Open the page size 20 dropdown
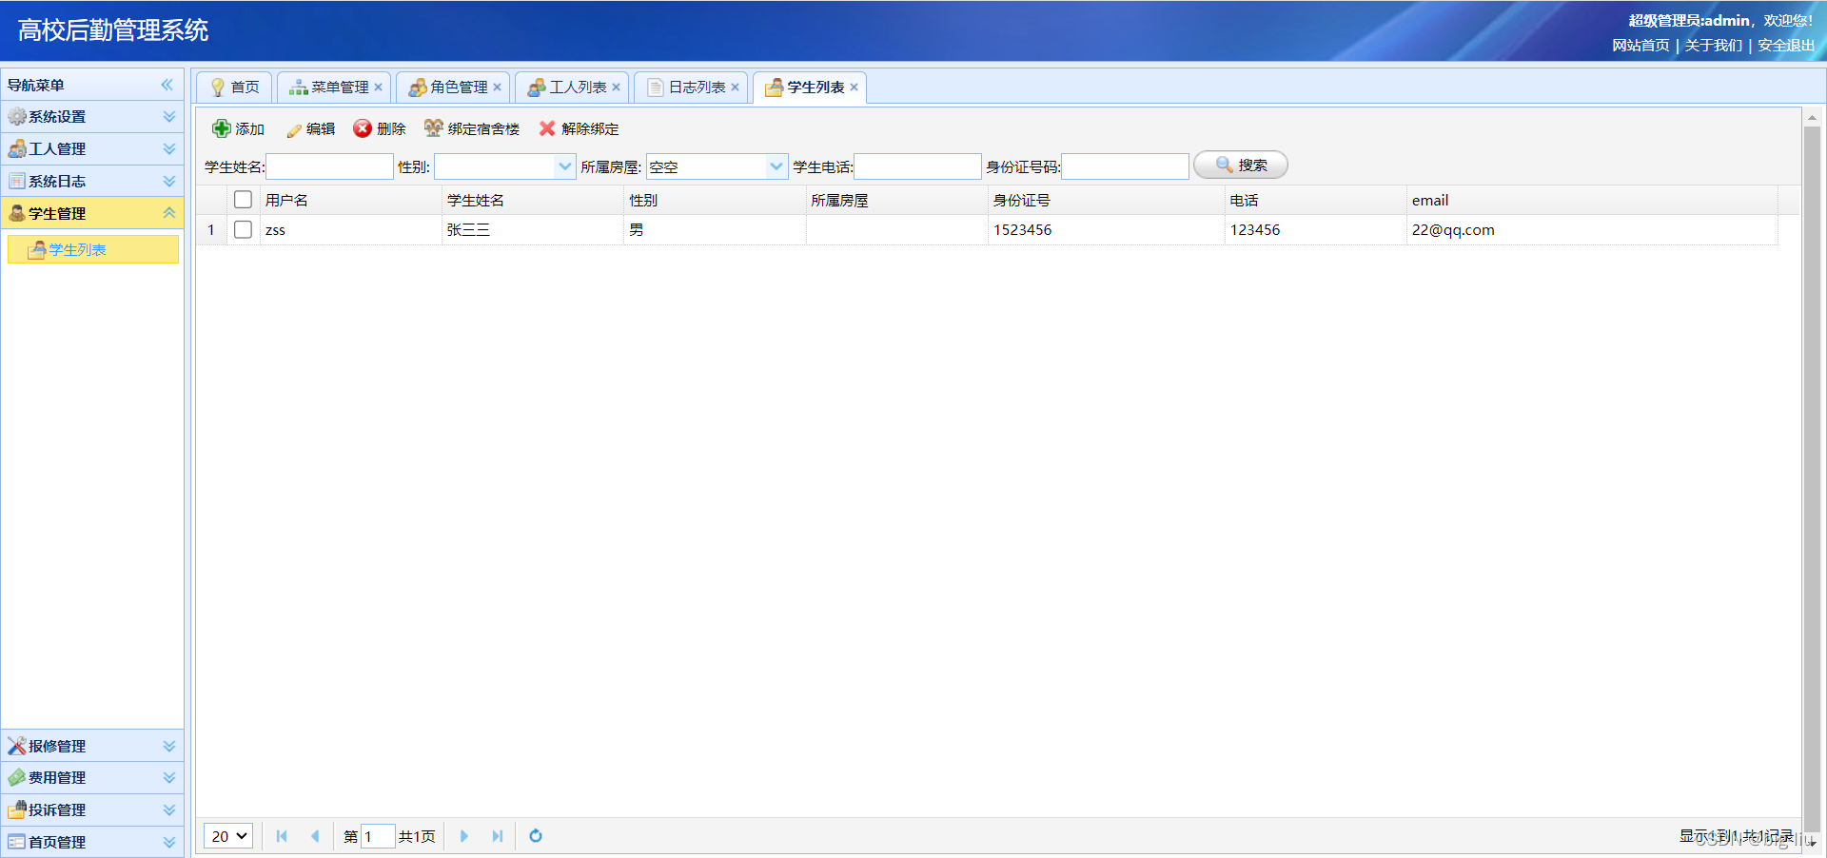Image resolution: width=1827 pixels, height=858 pixels. point(228,836)
